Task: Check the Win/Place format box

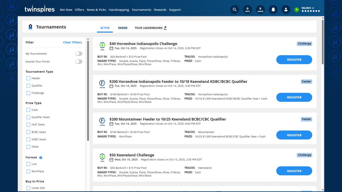Action: 28,172
